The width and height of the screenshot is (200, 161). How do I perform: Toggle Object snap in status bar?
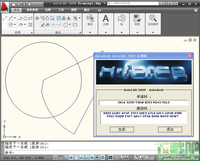(x=76, y=158)
